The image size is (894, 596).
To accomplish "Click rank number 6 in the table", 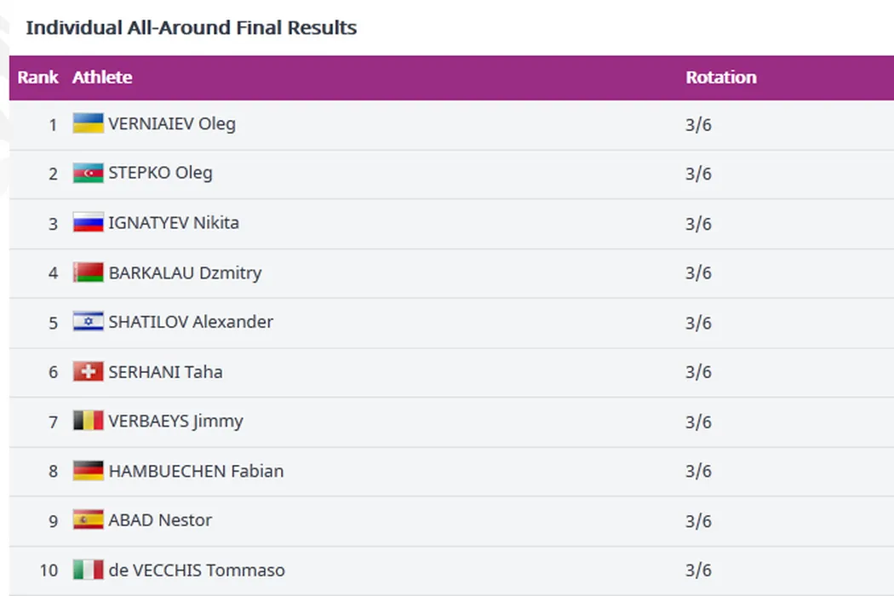I will point(53,372).
